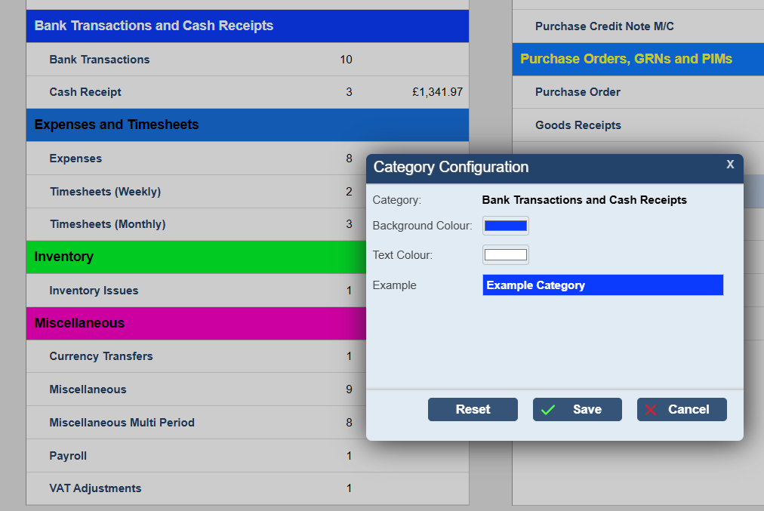Open the Text Colour picker swatch

505,255
